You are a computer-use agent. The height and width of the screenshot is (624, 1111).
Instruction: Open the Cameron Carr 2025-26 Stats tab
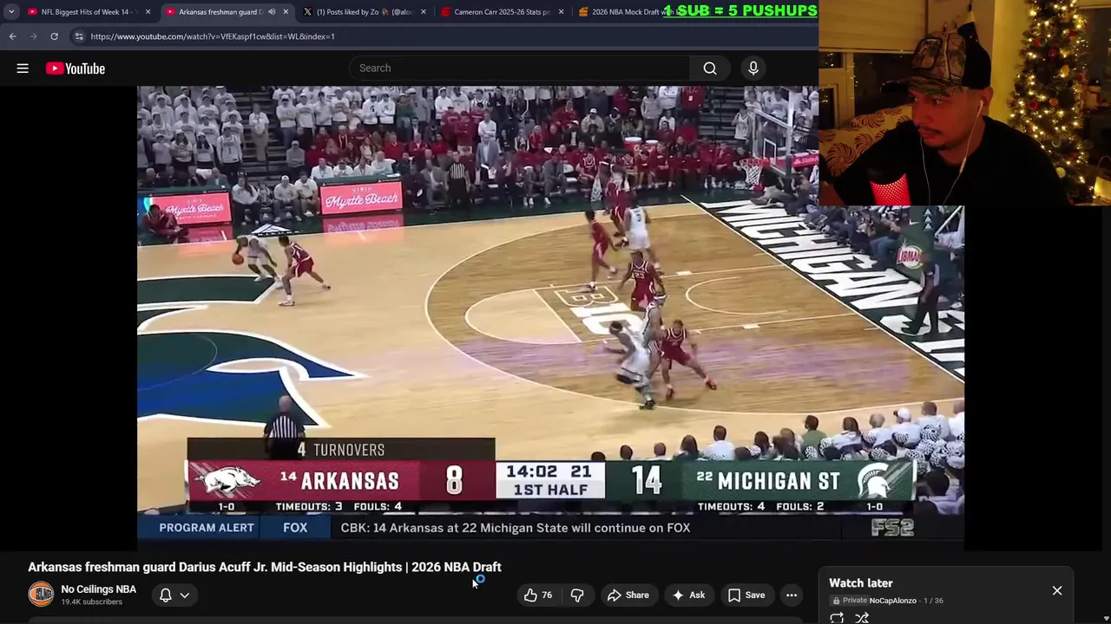pyautogui.click(x=502, y=12)
